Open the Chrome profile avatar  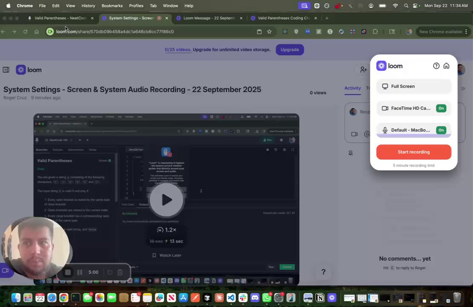coord(409,32)
